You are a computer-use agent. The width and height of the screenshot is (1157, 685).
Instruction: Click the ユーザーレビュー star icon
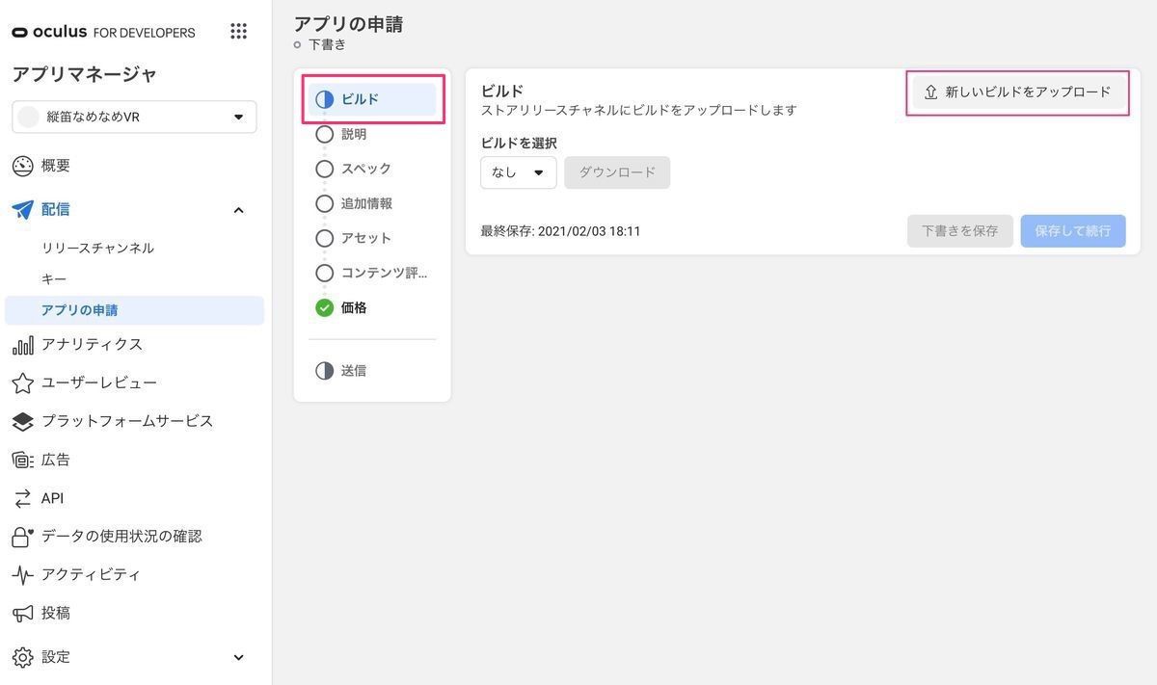click(22, 383)
